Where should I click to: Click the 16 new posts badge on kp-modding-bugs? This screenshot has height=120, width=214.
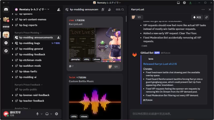coord(56,43)
